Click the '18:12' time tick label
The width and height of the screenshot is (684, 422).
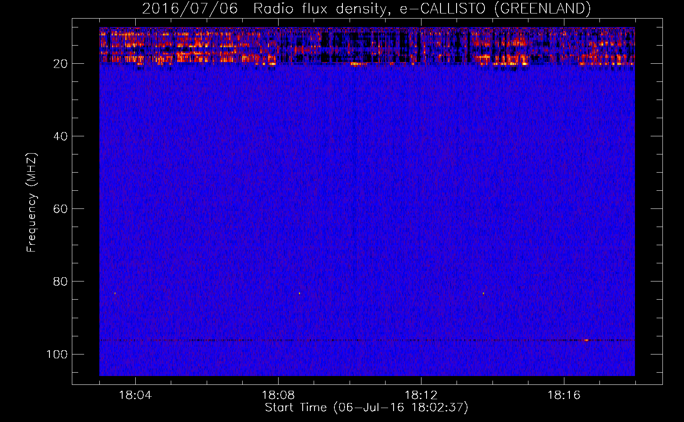(421, 395)
